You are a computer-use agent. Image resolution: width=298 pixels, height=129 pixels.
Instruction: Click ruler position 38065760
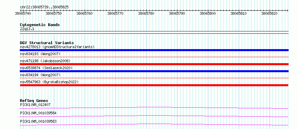point(85,13)
